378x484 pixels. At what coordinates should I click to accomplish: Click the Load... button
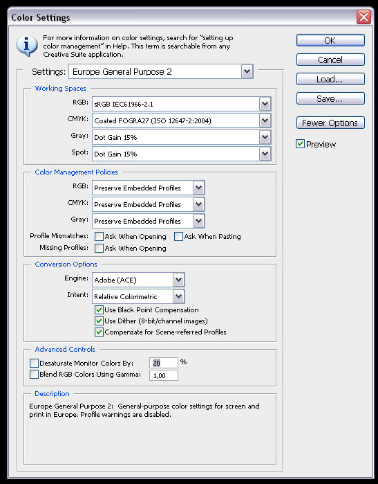click(330, 80)
